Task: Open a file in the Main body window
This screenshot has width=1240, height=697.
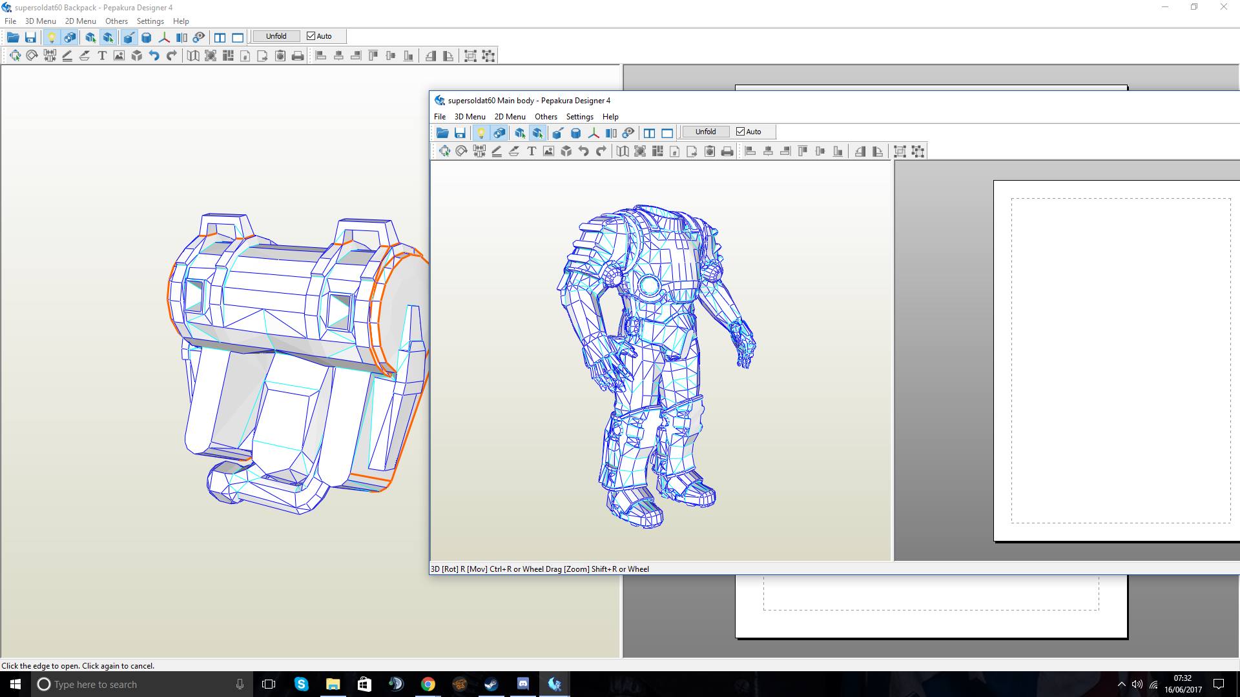Action: pos(442,133)
